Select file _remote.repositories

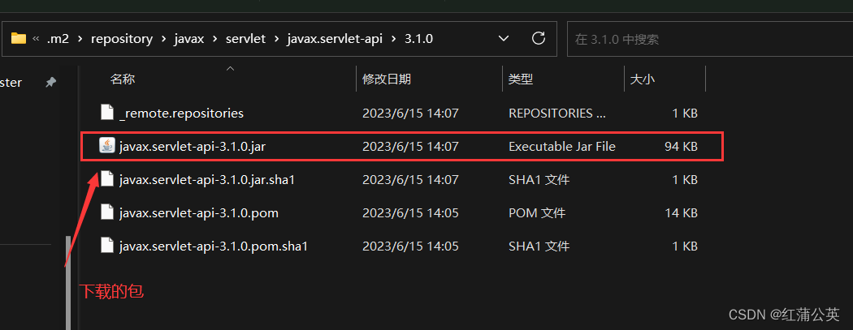click(x=181, y=114)
